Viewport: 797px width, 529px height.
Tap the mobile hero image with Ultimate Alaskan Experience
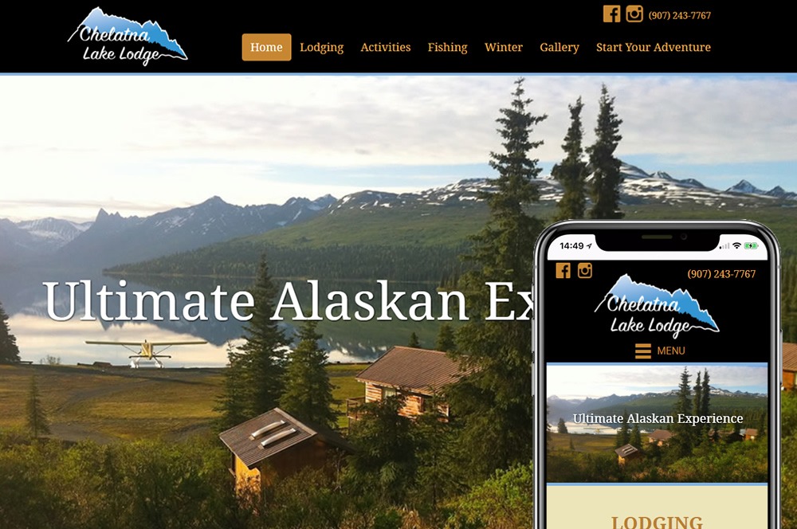[x=657, y=423]
